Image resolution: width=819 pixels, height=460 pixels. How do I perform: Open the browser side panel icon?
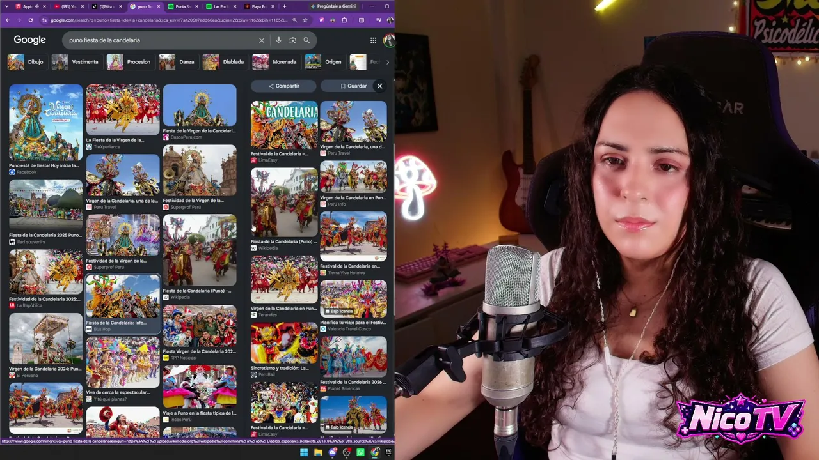point(362,20)
